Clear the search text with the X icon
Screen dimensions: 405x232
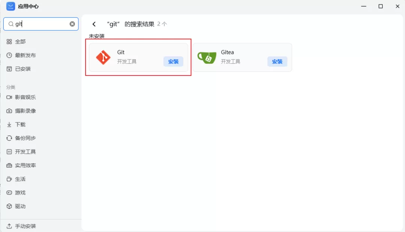click(x=72, y=24)
